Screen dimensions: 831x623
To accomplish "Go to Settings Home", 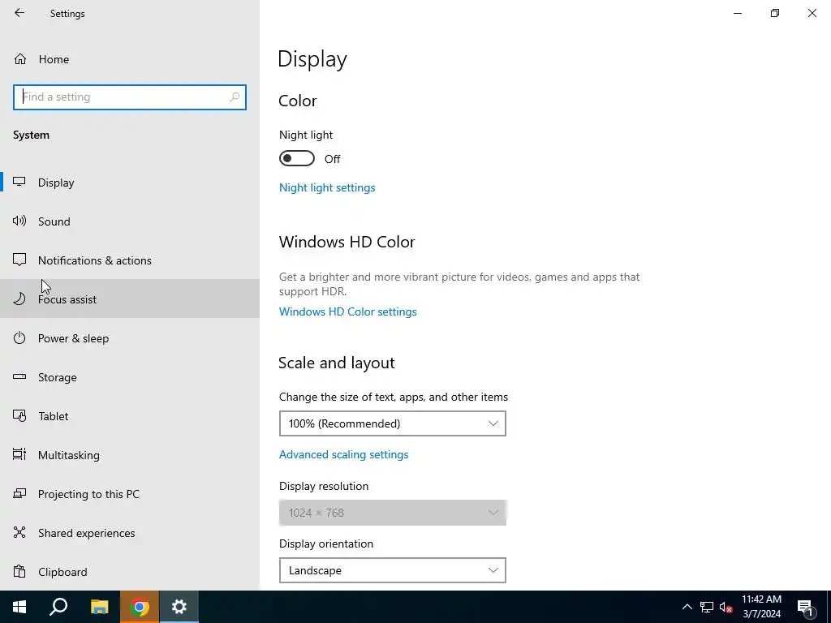I will 130,59.
